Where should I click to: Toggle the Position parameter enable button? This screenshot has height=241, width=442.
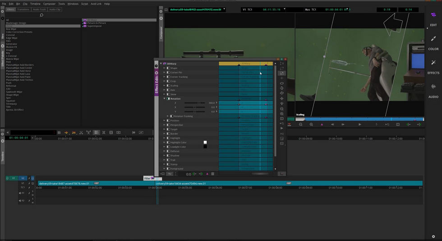(x=168, y=120)
